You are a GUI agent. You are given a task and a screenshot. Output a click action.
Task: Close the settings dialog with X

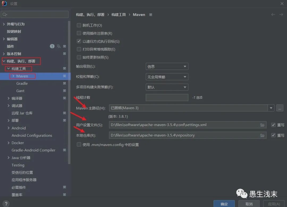(x=282, y=3)
